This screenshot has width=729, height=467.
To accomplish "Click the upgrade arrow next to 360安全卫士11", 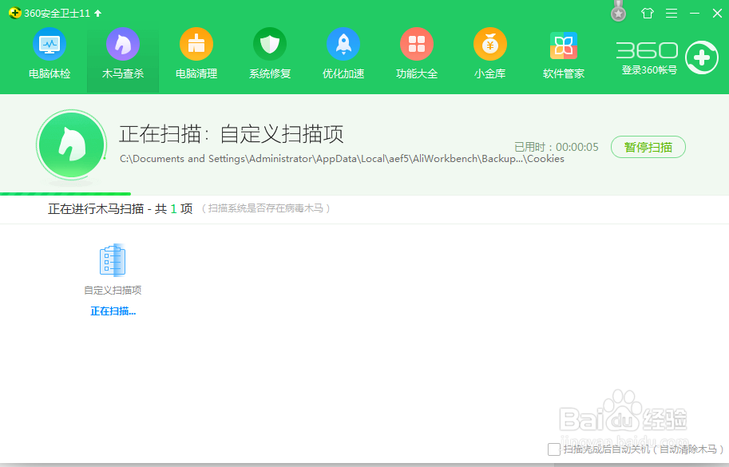I will click(x=97, y=14).
